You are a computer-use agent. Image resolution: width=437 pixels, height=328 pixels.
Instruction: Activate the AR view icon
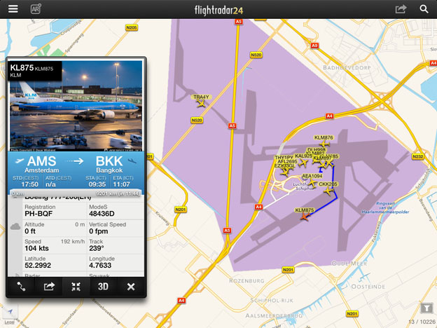(x=36, y=9)
